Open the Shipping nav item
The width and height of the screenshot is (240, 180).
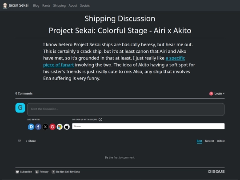tap(60, 5)
